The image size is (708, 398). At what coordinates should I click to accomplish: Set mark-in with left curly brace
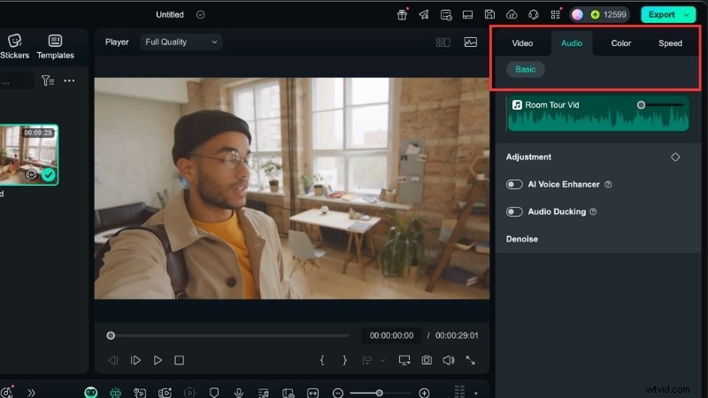click(x=322, y=360)
